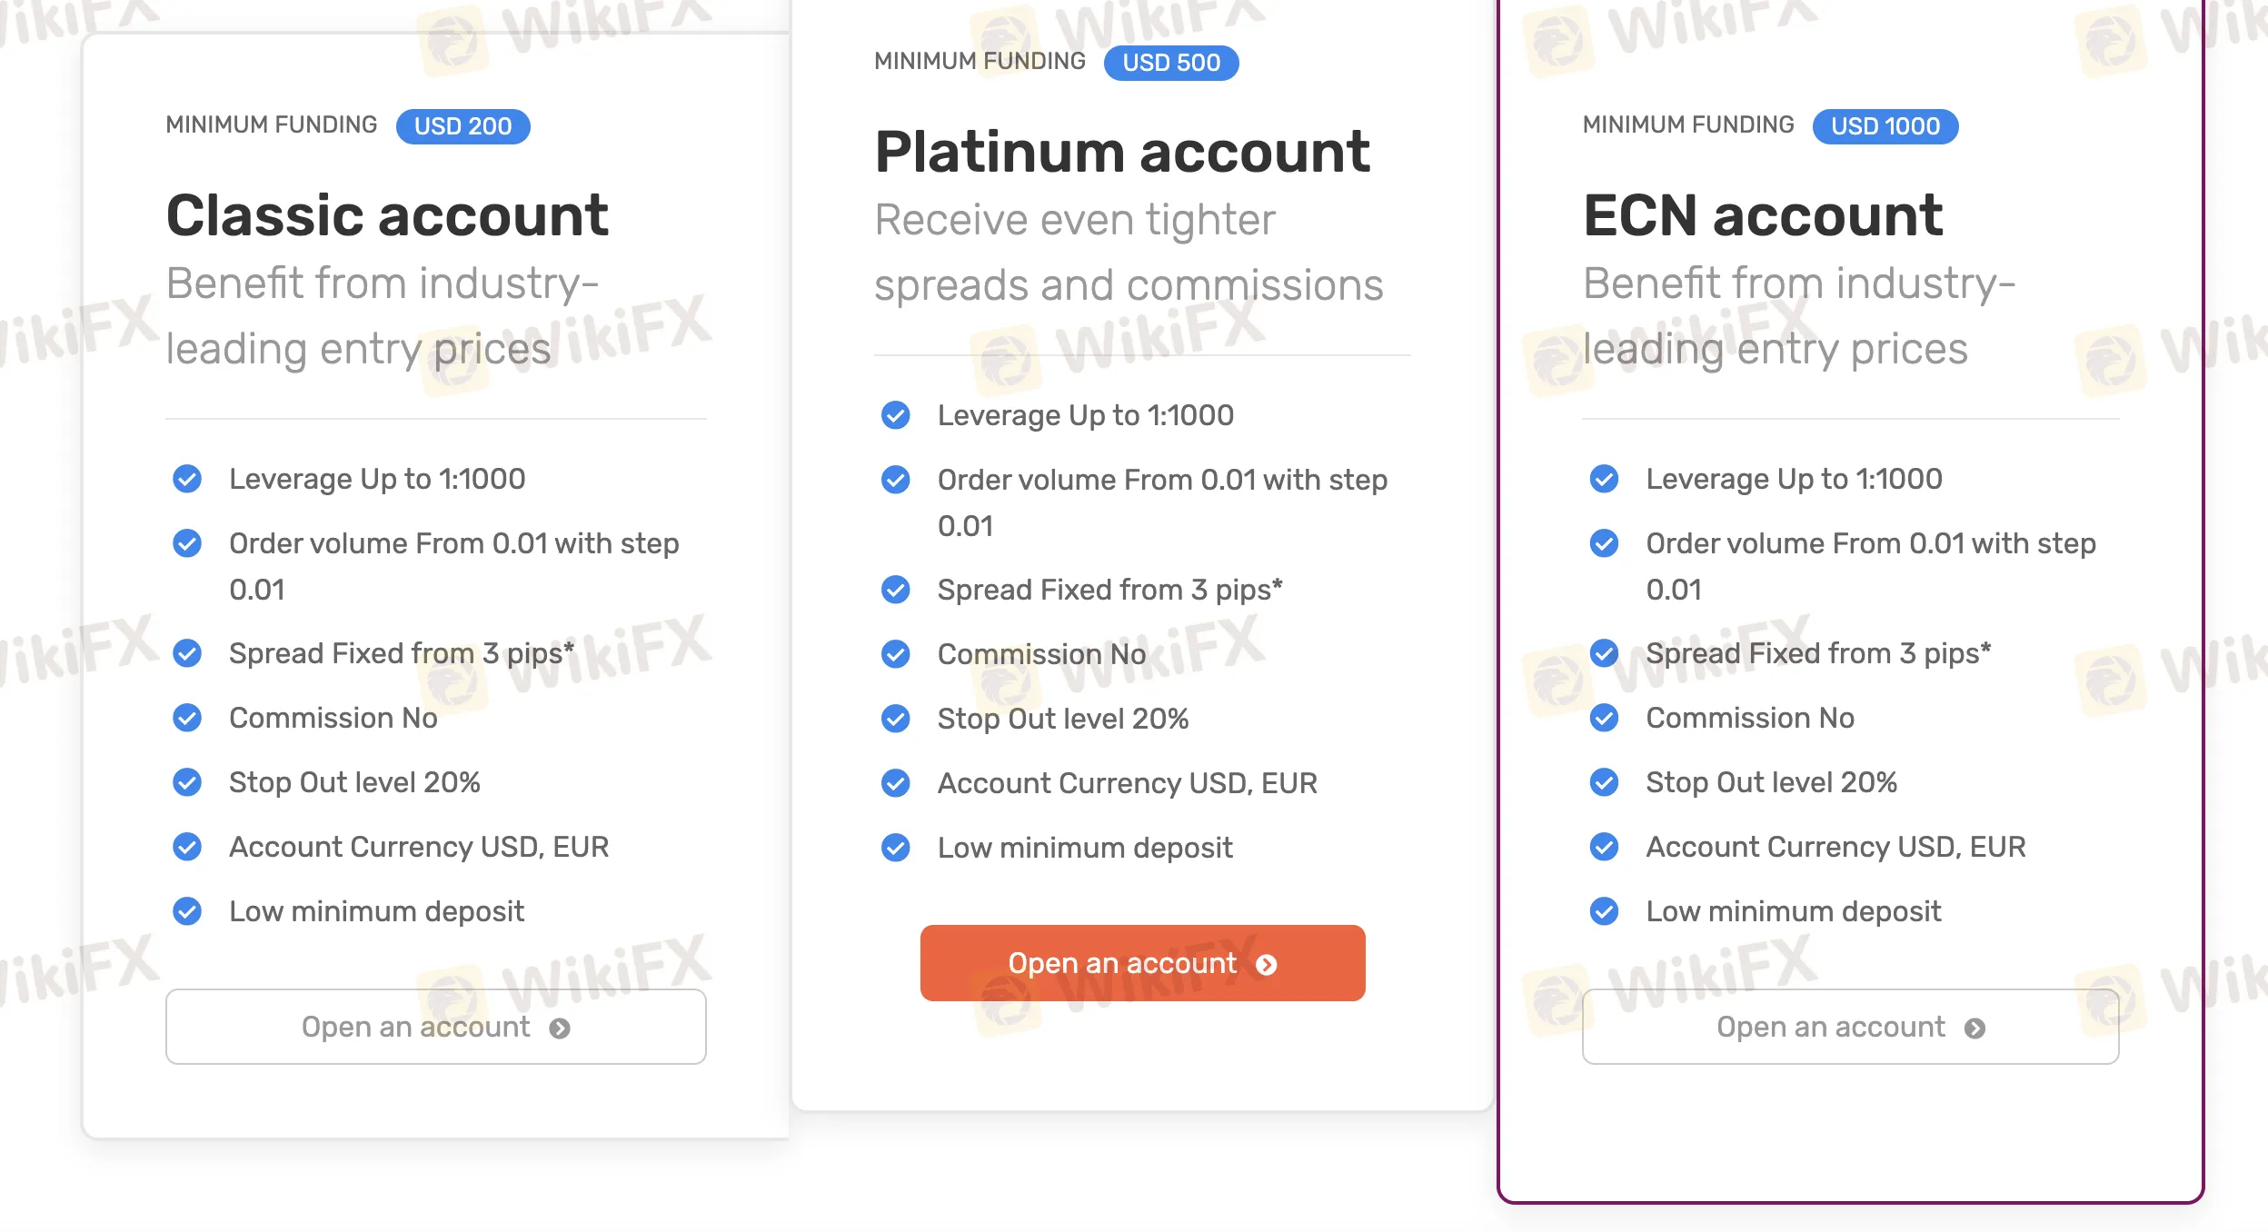
Task: Click the arrow icon in Classic's Open button
Action: click(x=562, y=1028)
